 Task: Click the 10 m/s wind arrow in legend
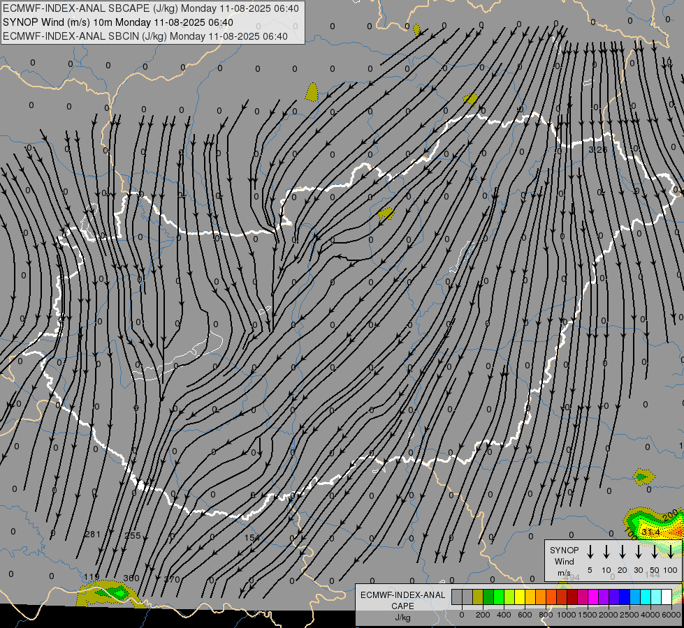click(x=606, y=552)
